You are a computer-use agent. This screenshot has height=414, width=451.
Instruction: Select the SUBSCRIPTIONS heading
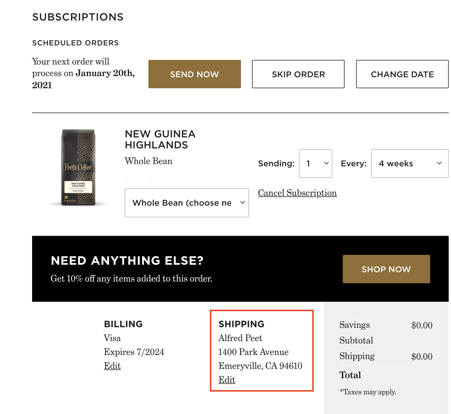(78, 17)
